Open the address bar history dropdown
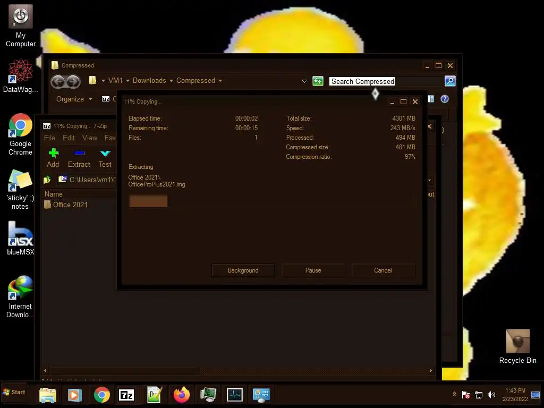 [x=304, y=81]
